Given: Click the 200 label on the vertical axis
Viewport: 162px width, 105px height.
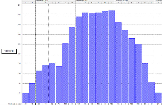Looking at the screenshot, I should click(x=19, y=5).
